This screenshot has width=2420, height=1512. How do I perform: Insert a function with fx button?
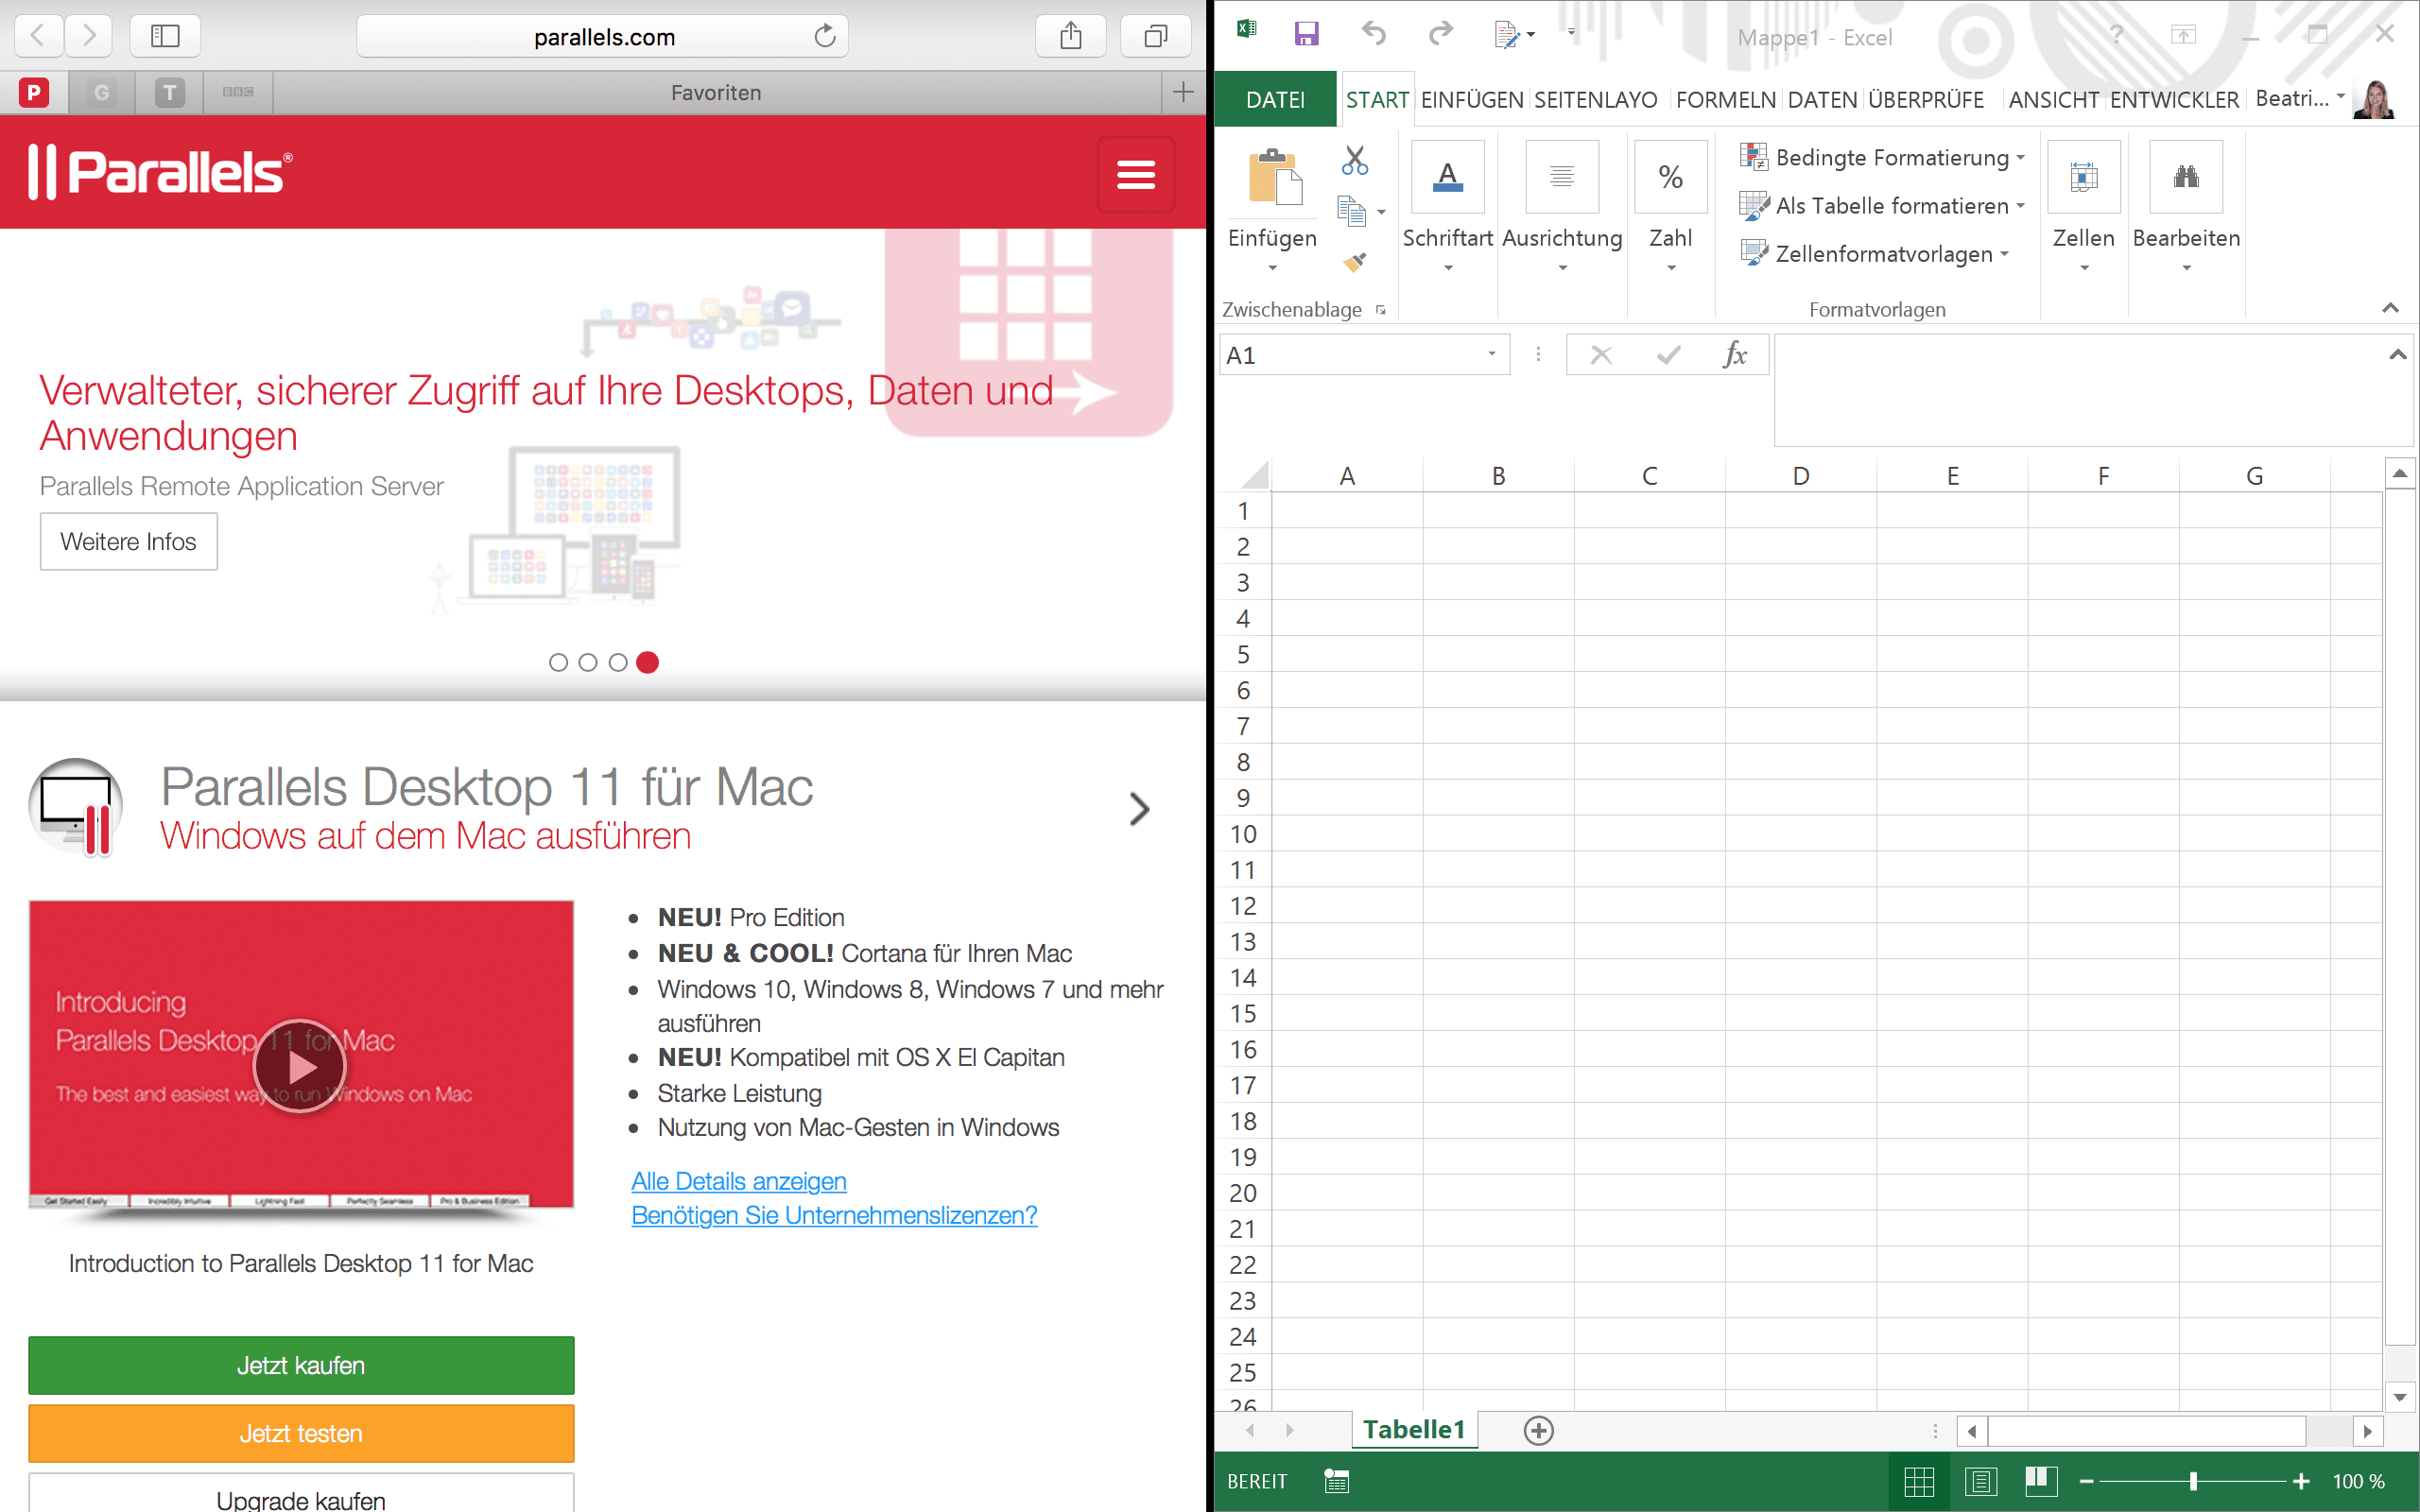(x=1735, y=355)
